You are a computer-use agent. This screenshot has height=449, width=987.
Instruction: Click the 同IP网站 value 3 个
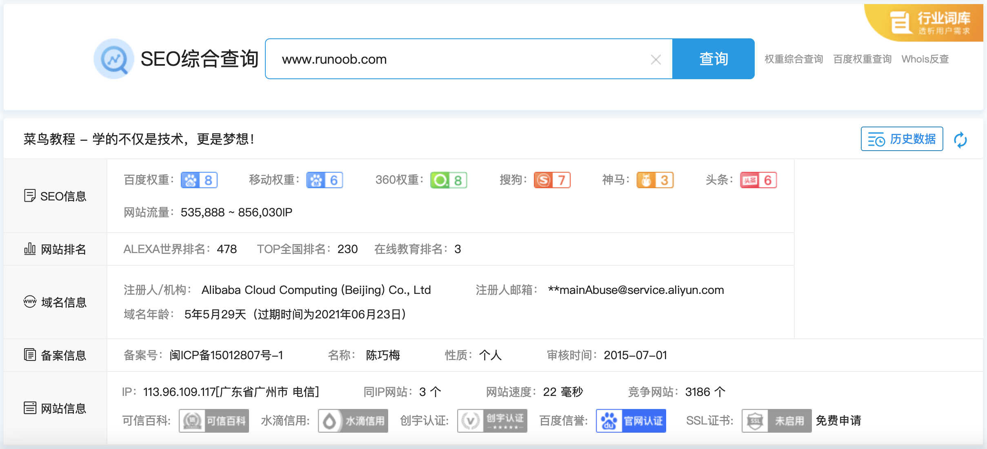430,392
